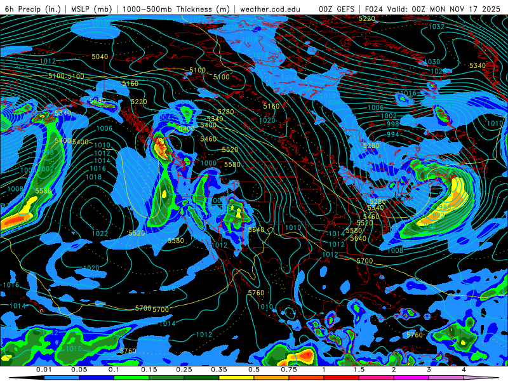Viewport: 508px width, 381px height.
Task: Click the yellow legend swatch after 0.35
Action: coord(236,378)
